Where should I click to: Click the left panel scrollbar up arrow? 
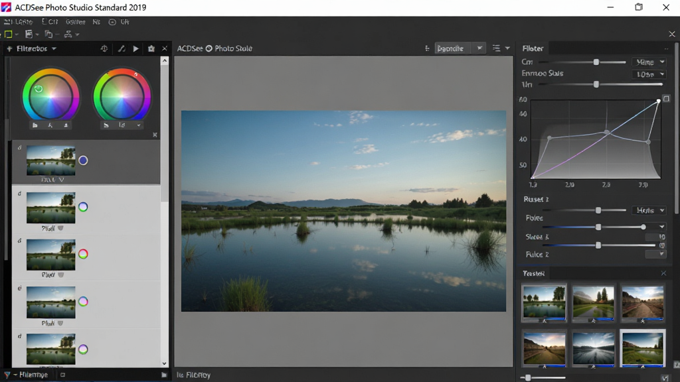(x=165, y=61)
